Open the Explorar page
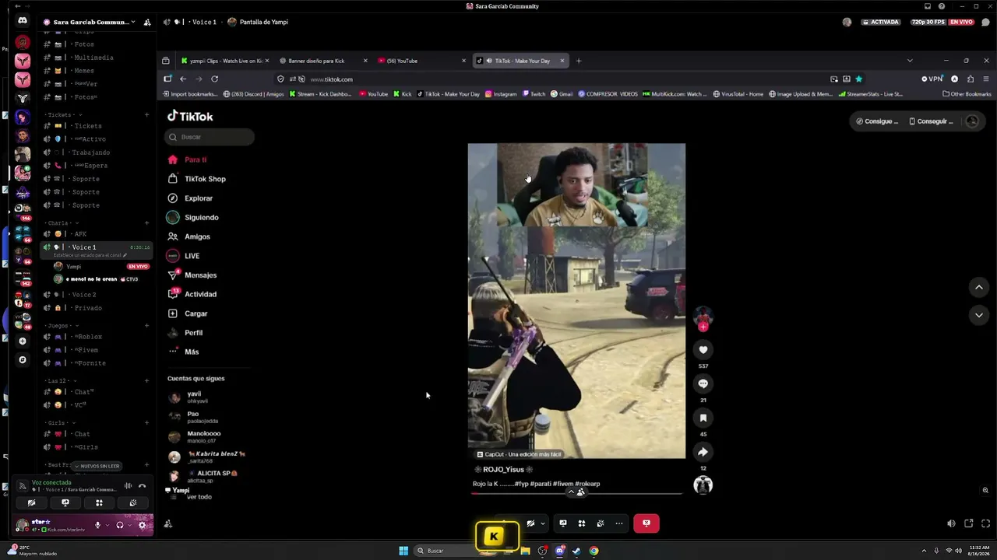 click(198, 198)
